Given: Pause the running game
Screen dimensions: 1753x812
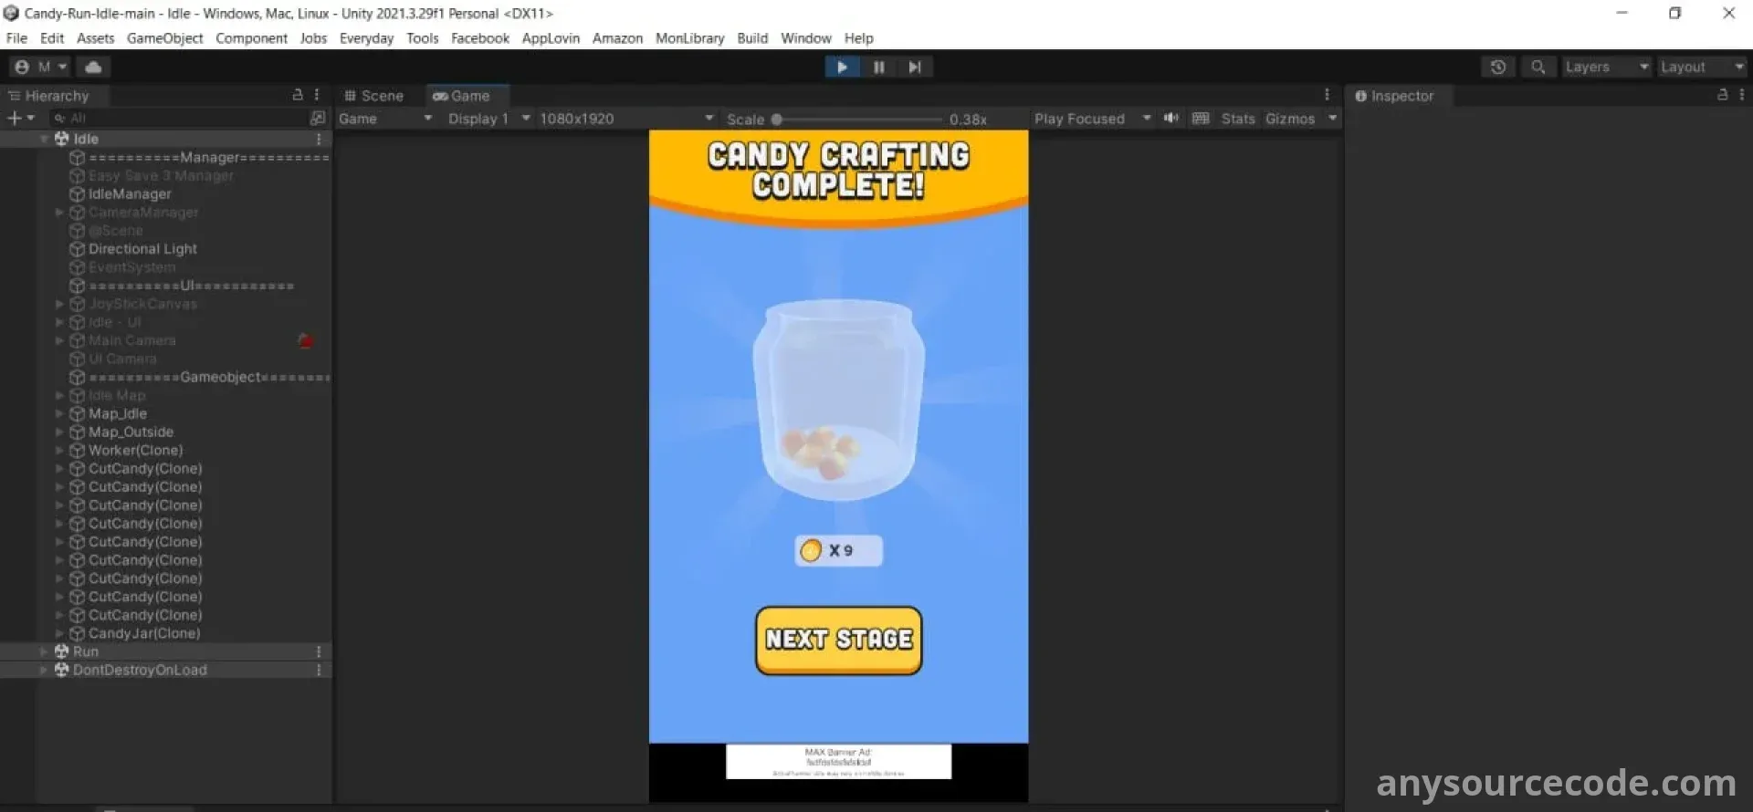Looking at the screenshot, I should click(x=878, y=67).
